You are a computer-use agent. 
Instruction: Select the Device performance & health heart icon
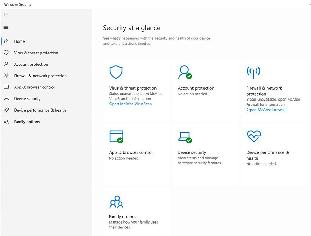click(253, 136)
